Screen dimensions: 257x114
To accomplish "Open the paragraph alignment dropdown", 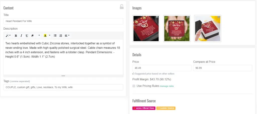I will 67,36.
